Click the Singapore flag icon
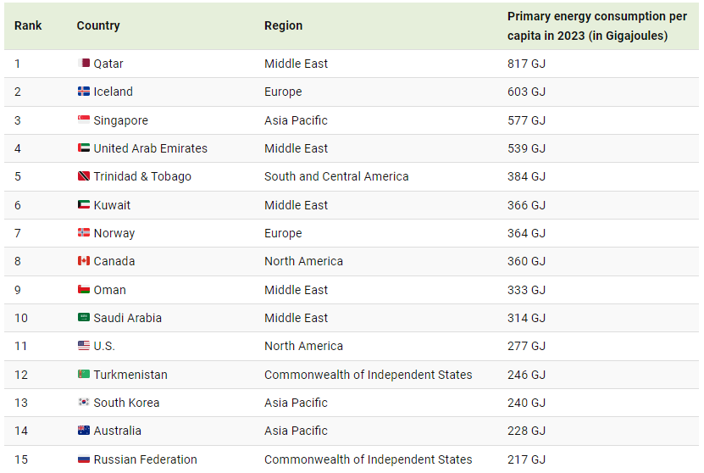 tap(84, 120)
